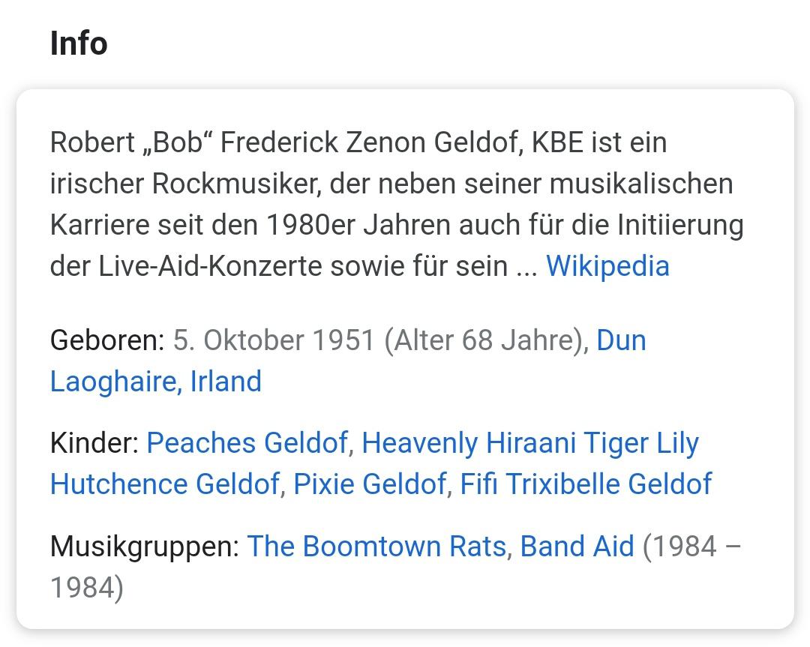Image resolution: width=810 pixels, height=647 pixels.
Task: Open the Band Aid link
Action: point(577,547)
